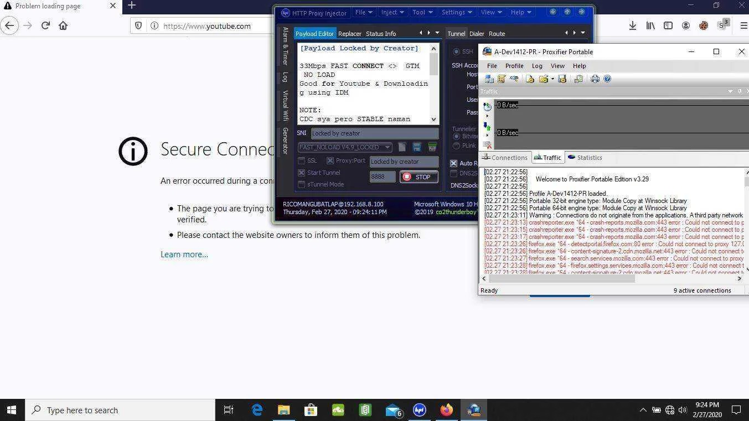
Task: Open Name Resolution (.com) icon in Proxifier
Action: click(x=514, y=79)
